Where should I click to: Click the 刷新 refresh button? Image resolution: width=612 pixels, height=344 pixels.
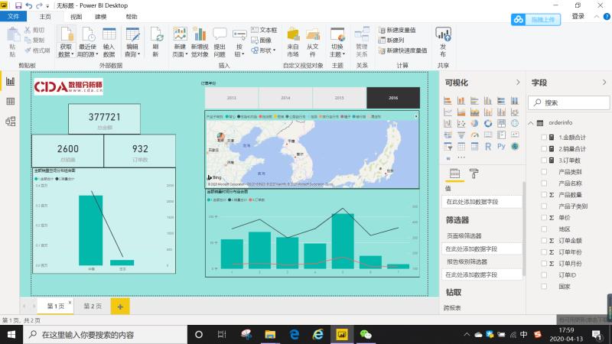click(156, 42)
